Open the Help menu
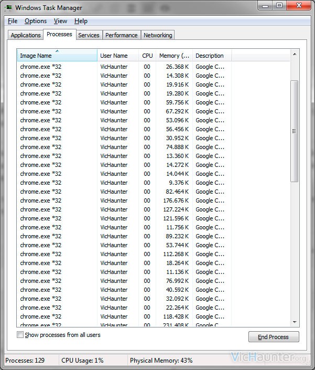 click(x=81, y=21)
